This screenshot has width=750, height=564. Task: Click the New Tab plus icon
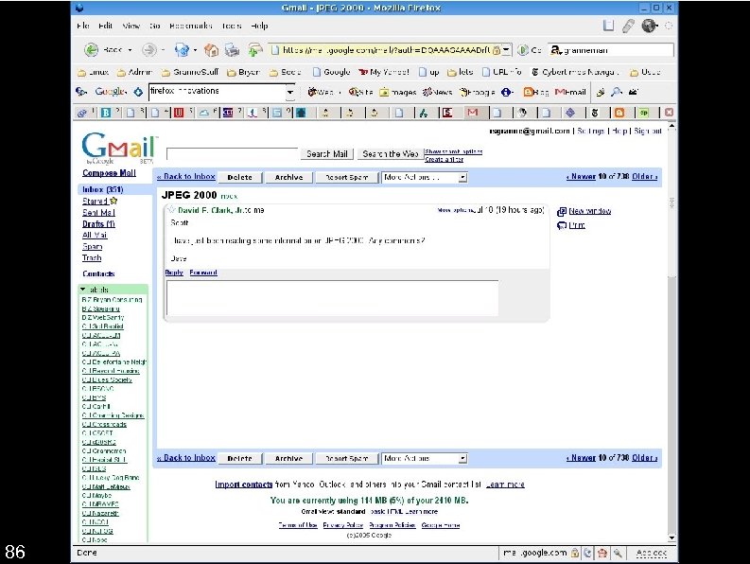[255, 49]
